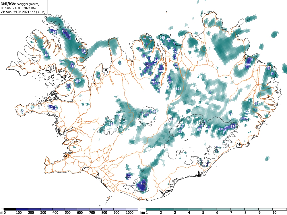Click the '402' visibility value on the map
The width and height of the screenshot is (287, 215).
pos(169,39)
